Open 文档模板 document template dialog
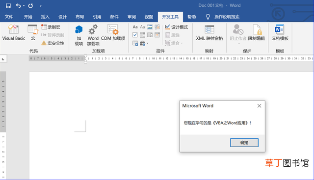The image size is (314, 180). pyautogui.click(x=280, y=32)
